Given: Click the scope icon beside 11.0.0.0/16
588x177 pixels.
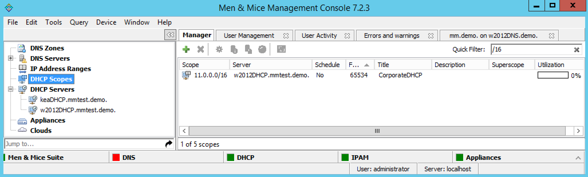Looking at the screenshot, I should pos(186,75).
